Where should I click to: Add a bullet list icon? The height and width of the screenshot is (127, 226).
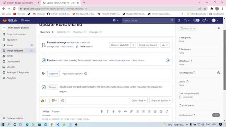[x=137, y=111]
